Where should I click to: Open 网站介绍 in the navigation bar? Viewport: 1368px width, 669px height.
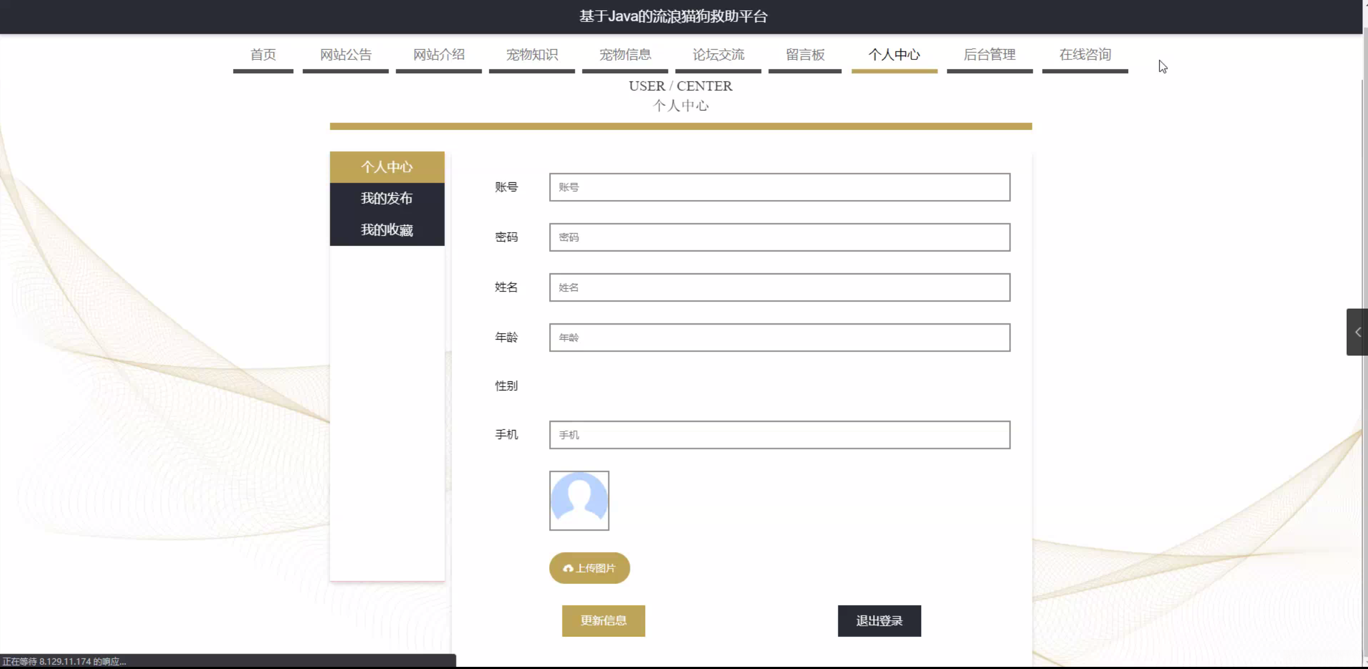(438, 55)
